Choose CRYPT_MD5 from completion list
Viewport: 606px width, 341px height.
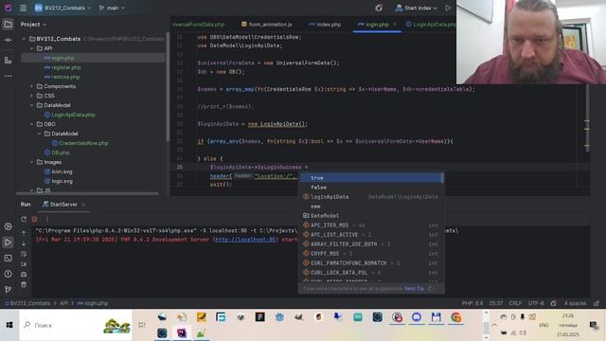[x=370, y=254]
